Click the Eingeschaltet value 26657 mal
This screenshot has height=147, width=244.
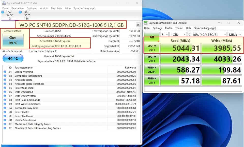(130, 46)
